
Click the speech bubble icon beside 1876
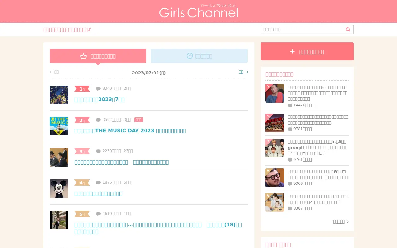point(98,183)
